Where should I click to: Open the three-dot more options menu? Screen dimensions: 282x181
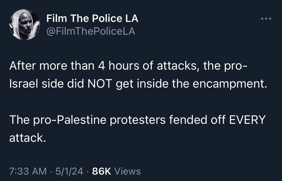pos(266,19)
